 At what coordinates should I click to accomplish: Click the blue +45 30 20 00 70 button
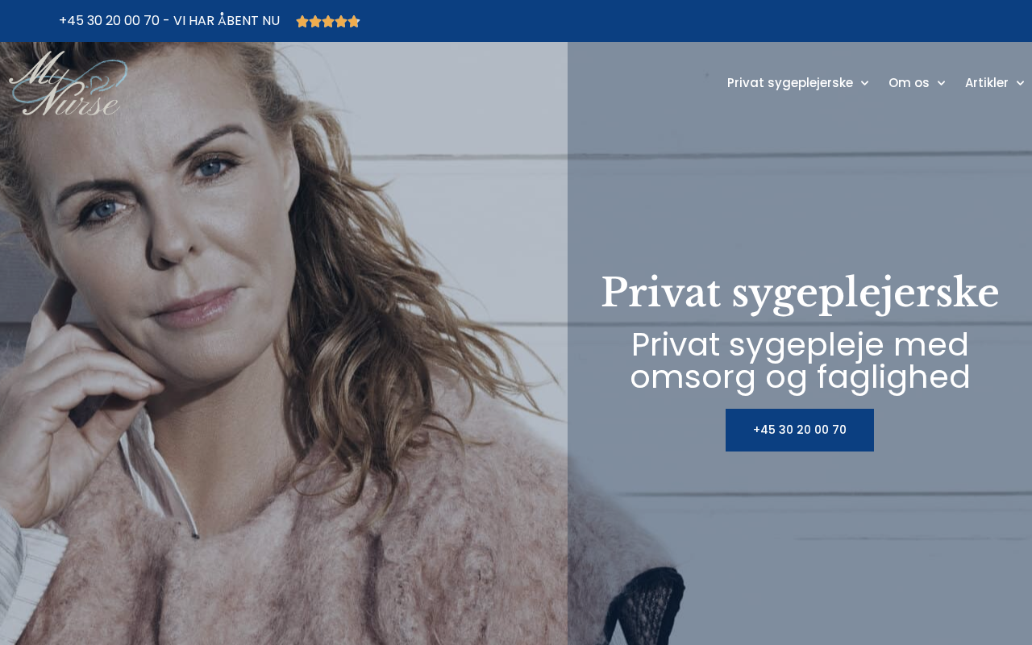point(800,430)
